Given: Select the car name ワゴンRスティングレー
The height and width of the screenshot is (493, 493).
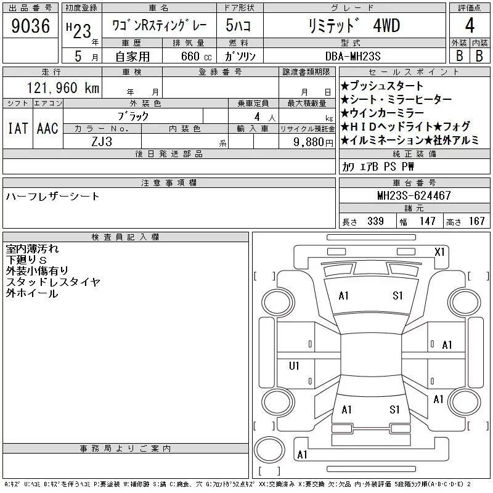Looking at the screenshot, I should point(160,25).
